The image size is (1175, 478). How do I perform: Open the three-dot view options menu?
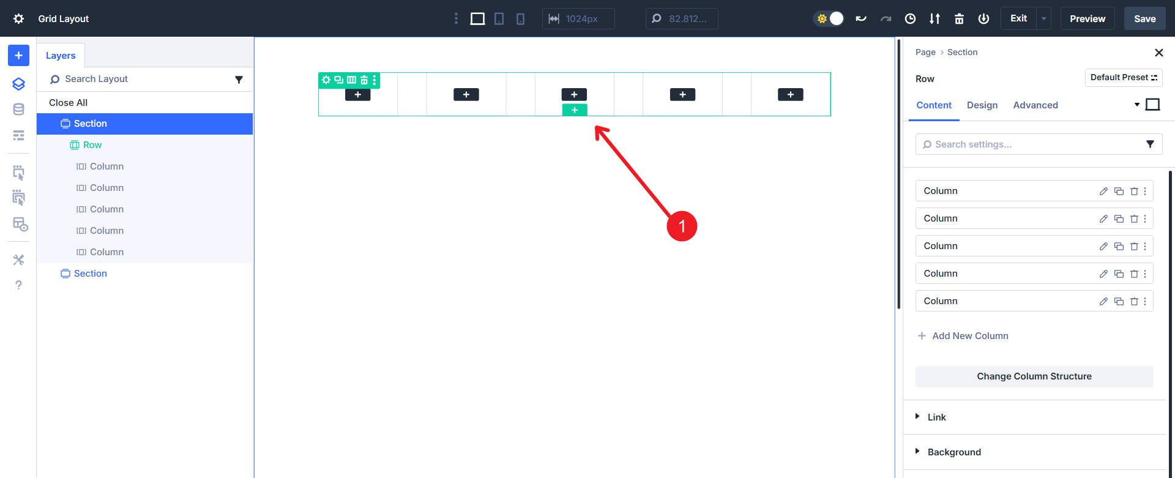click(x=456, y=18)
